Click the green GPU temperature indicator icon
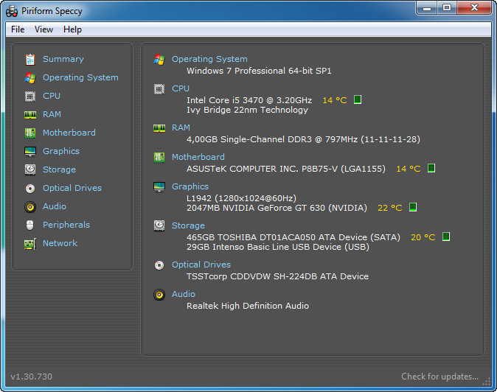The image size is (497, 392). (x=413, y=207)
